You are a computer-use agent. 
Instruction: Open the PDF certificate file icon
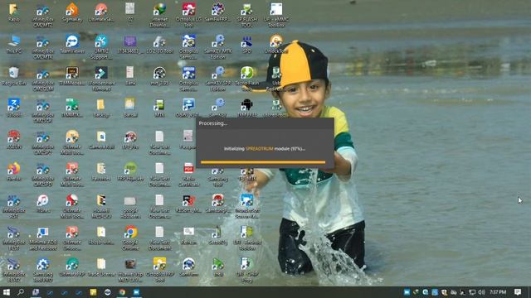click(188, 175)
